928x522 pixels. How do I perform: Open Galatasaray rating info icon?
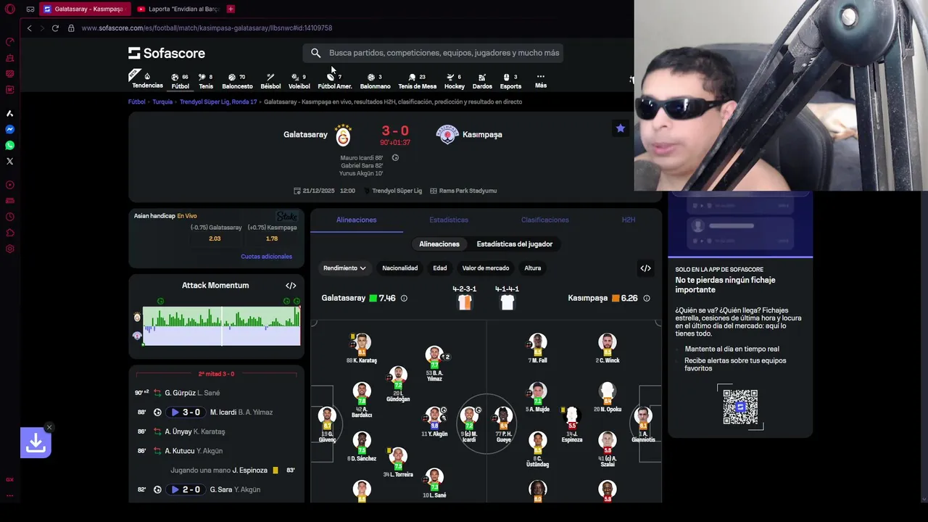[404, 298]
